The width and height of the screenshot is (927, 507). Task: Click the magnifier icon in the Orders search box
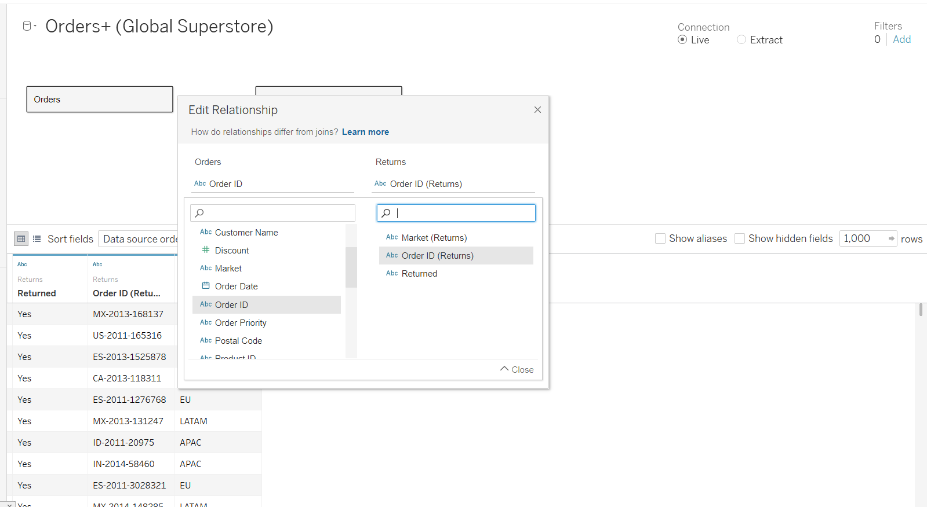pos(199,213)
